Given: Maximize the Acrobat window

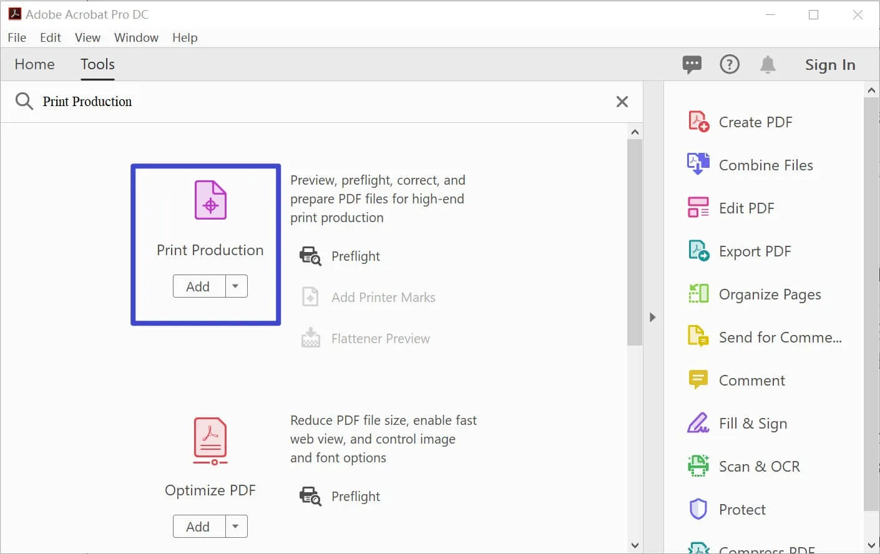Looking at the screenshot, I should [x=813, y=14].
